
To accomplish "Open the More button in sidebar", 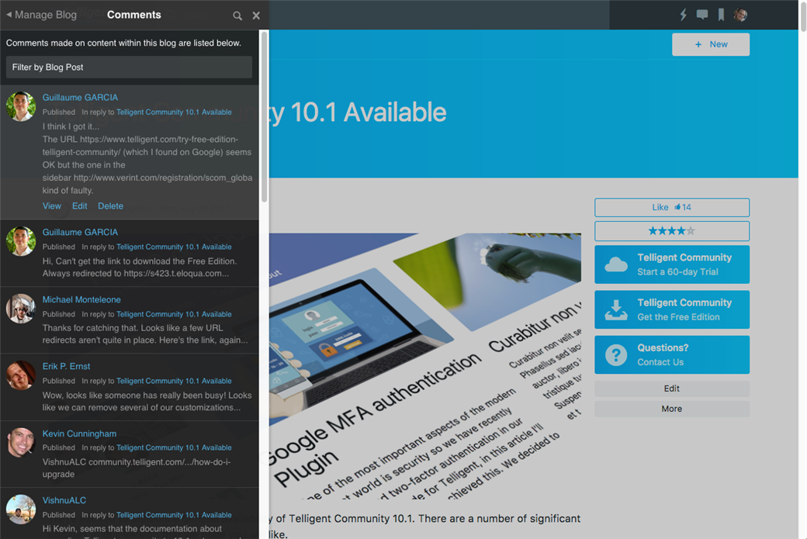I will click(x=672, y=409).
